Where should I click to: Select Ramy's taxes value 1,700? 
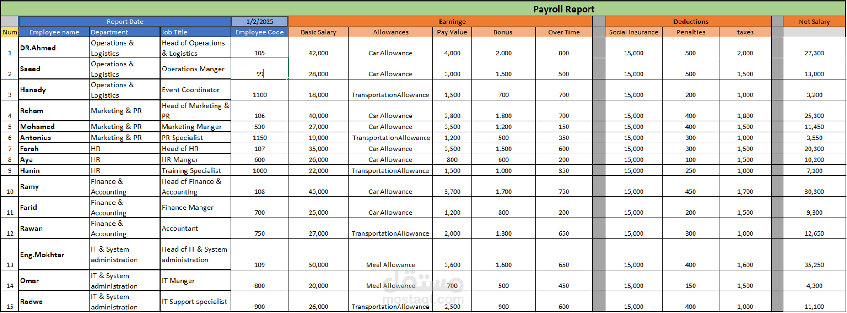click(745, 186)
